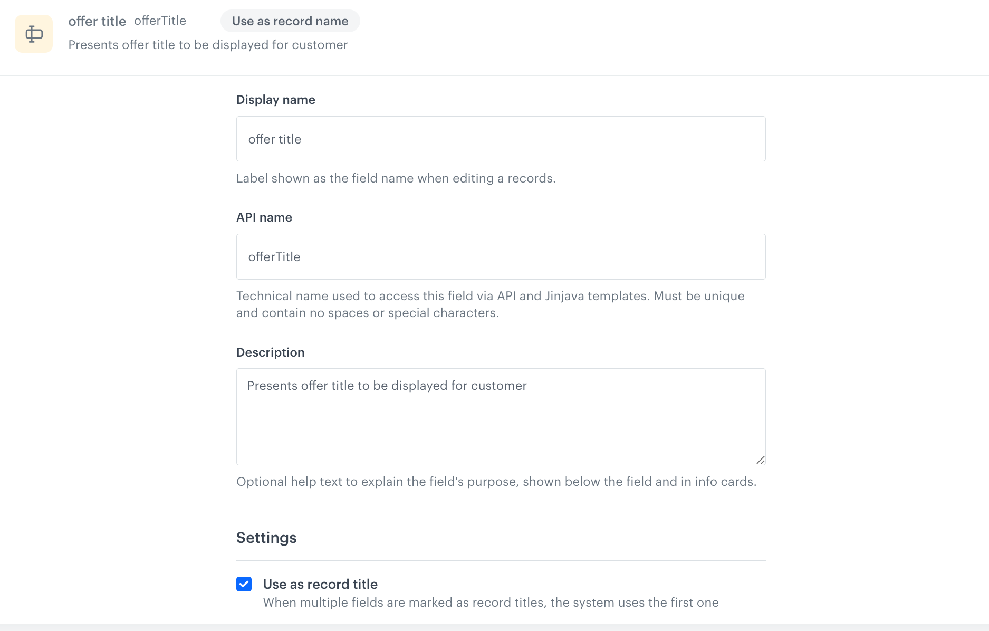Click the help text below Display name
Viewport: 989px width, 631px height.
(396, 178)
